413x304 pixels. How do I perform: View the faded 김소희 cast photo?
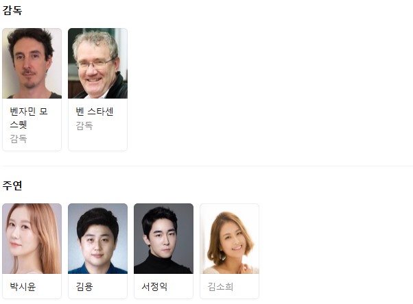click(229, 238)
